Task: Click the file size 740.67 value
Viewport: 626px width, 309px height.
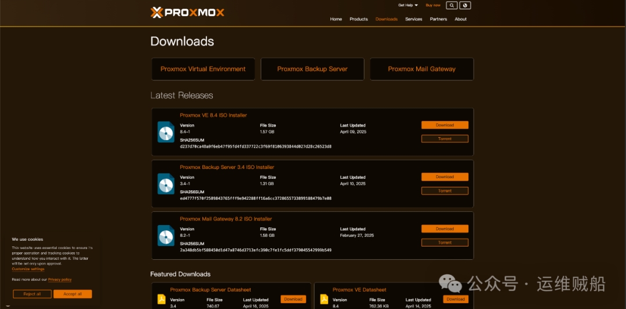Action: click(x=213, y=306)
